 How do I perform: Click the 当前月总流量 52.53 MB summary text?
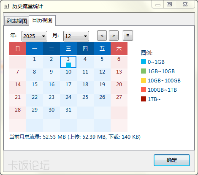75,137
